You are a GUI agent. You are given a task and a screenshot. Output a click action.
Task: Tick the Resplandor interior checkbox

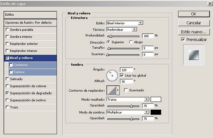point(7,51)
